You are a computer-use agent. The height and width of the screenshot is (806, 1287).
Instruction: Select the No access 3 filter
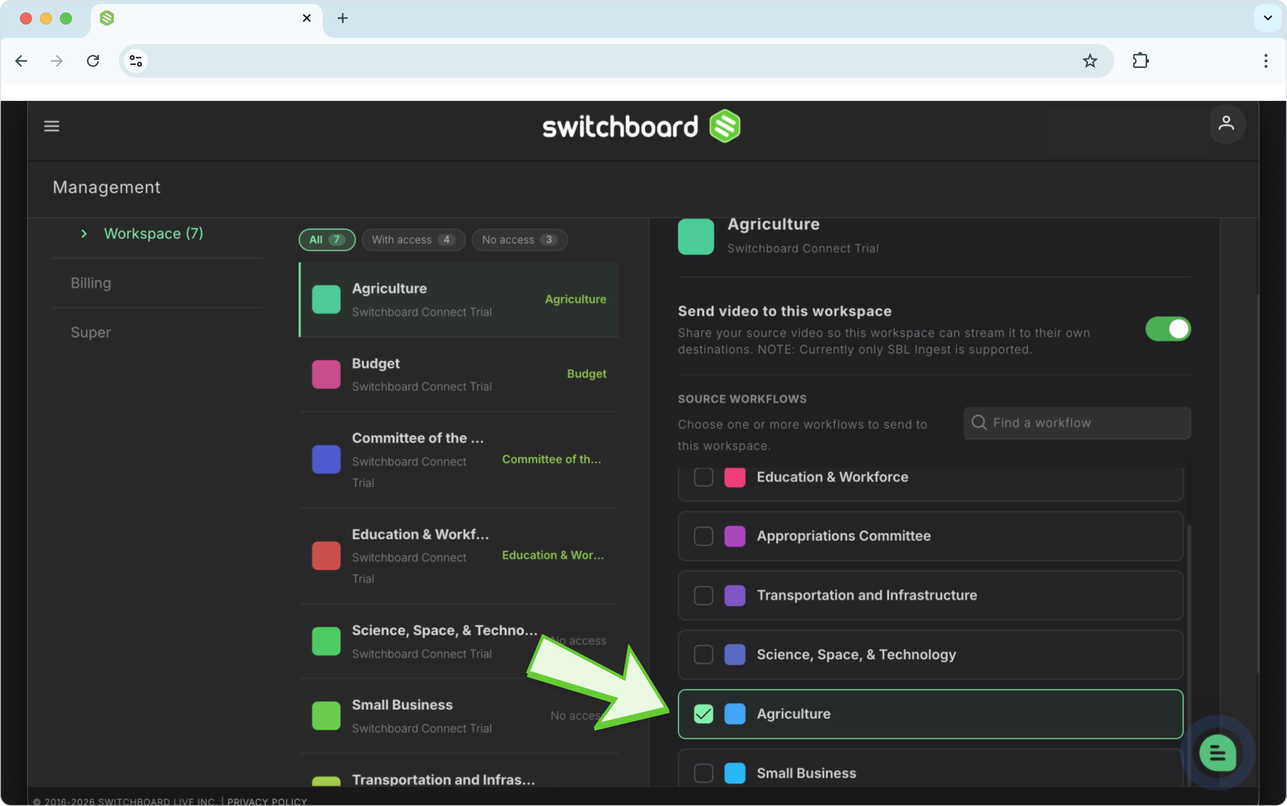pos(519,239)
